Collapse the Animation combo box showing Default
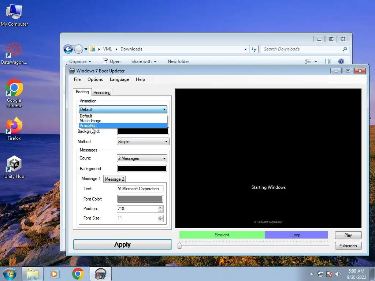375x281 pixels. click(123, 109)
